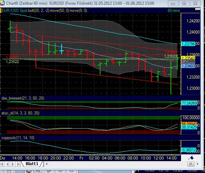Click the boll(20, 2, -2) indicator label
205x173 pixels.
[x=39, y=10]
